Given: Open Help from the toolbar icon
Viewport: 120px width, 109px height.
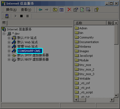Looking at the screenshot, I should [x=97, y=10].
